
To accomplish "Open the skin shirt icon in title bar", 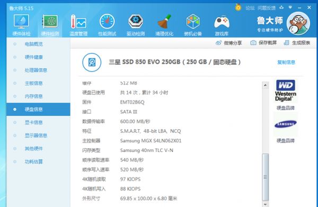I will (281, 7).
